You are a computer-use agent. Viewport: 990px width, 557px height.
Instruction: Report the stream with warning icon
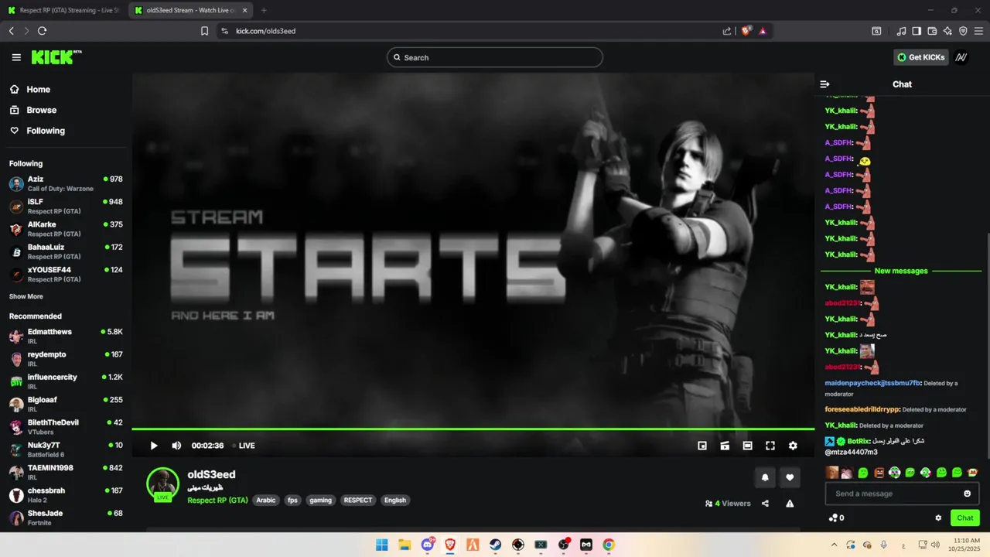pos(790,504)
